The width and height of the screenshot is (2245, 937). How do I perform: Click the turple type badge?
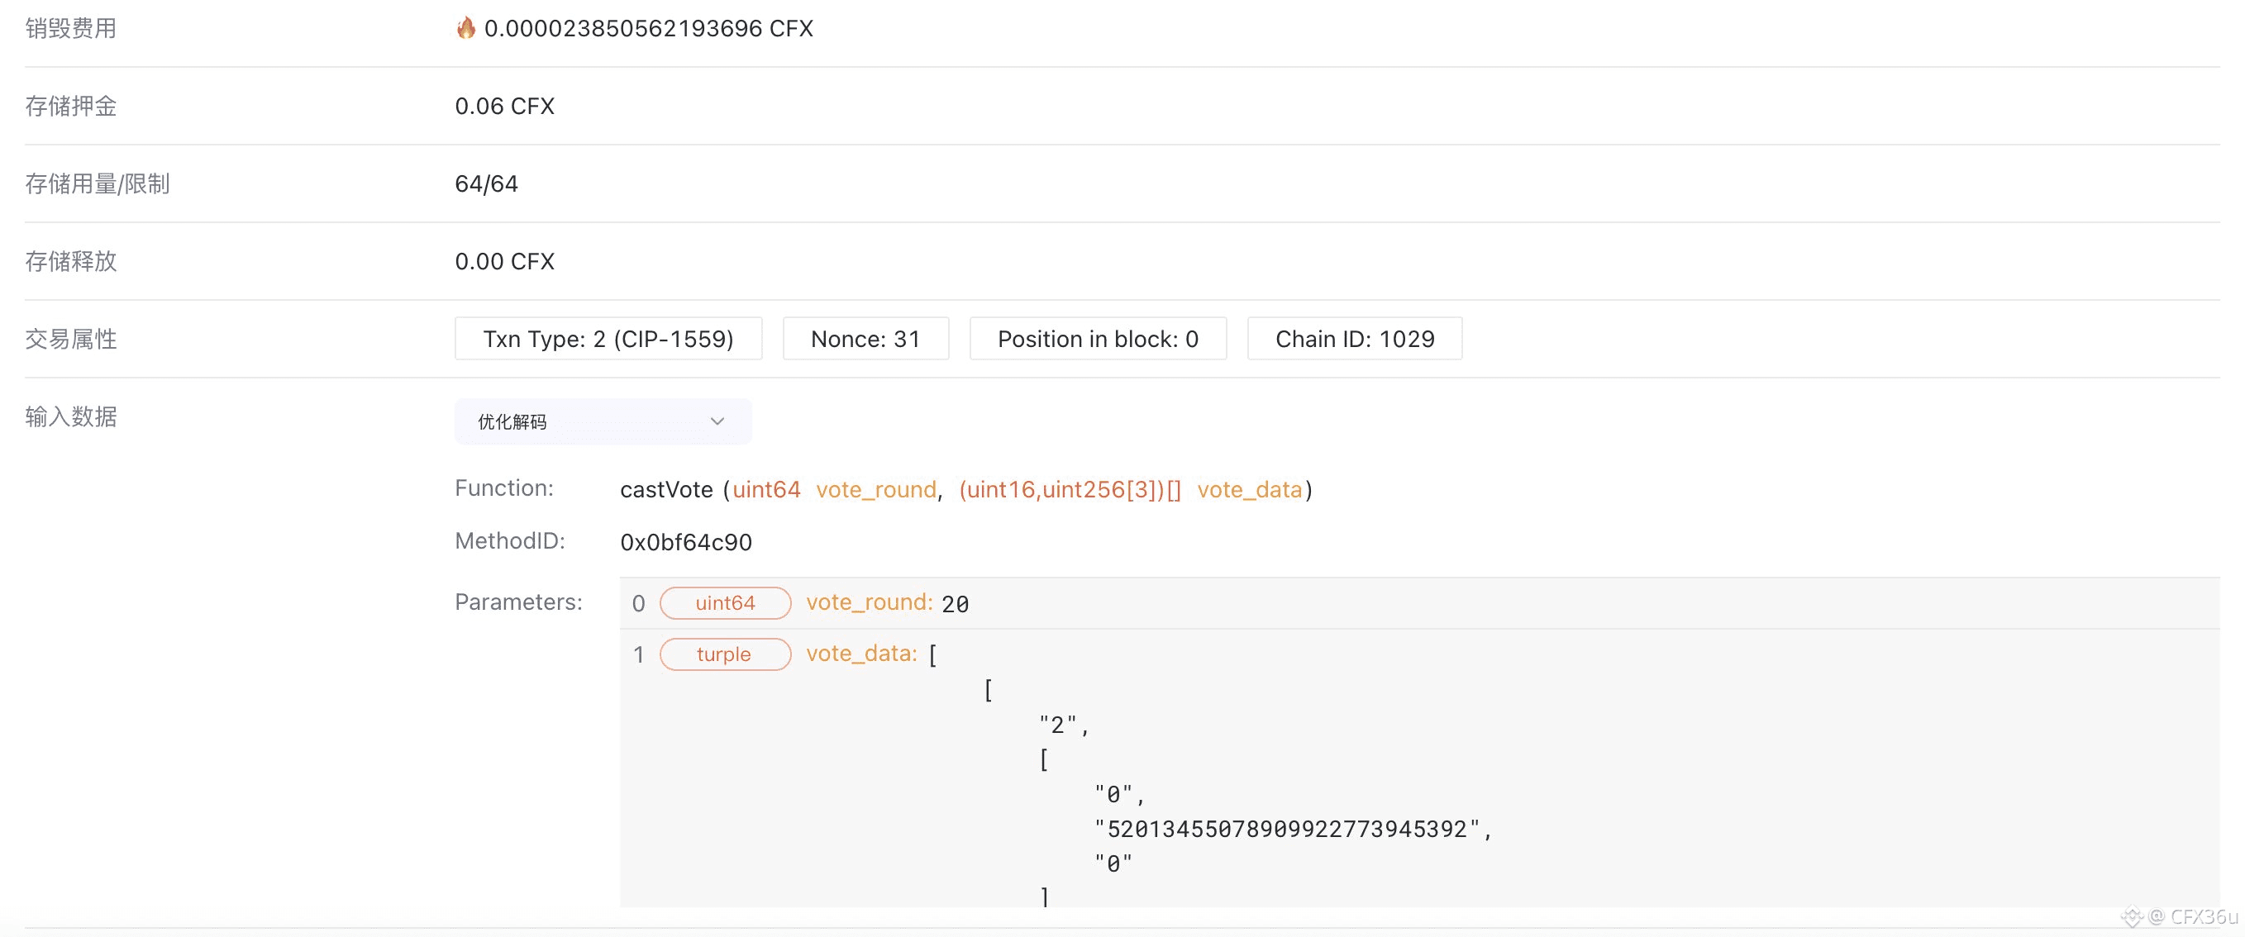tap(724, 654)
